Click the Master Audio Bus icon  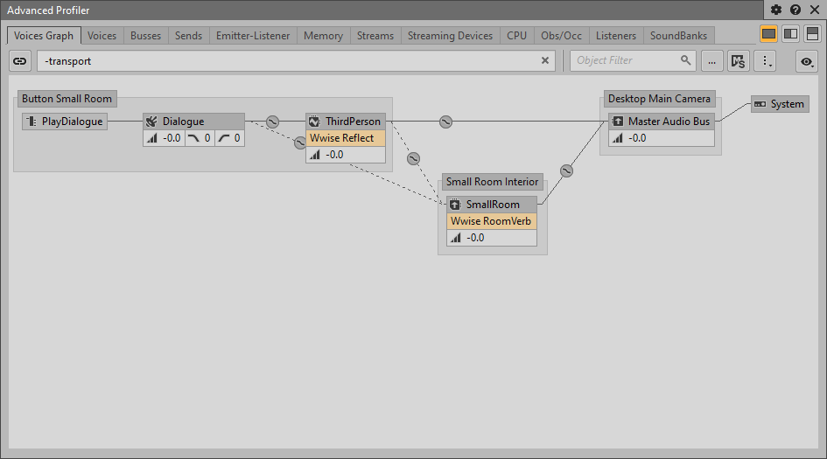click(618, 122)
